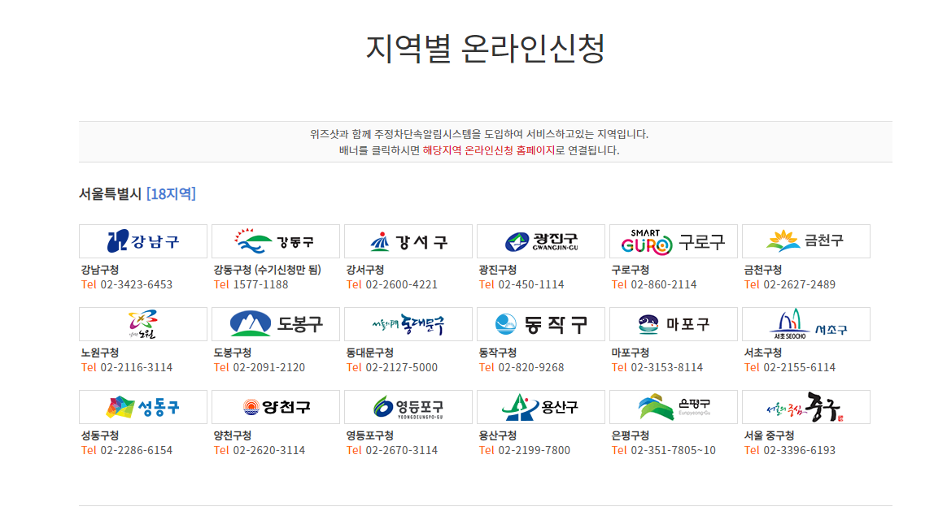Select phone number 02-450-1114
Screen dimensions: 947x511
531,285
